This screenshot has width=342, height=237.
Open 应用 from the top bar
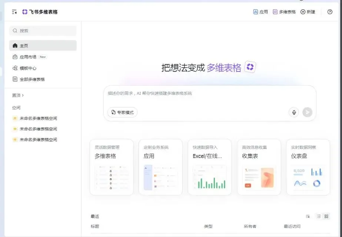(x=260, y=12)
